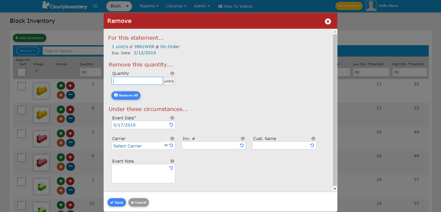Click red remove arrow in quantity 8 row
The width and height of the screenshot is (441, 212).
[70, 109]
